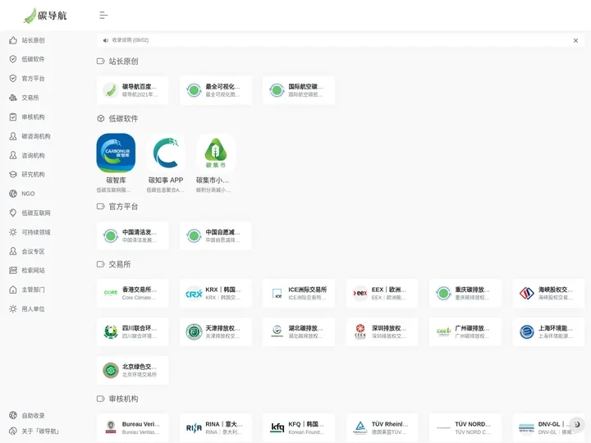Click the 审核机构 section heading
This screenshot has height=443, width=591.
click(123, 399)
